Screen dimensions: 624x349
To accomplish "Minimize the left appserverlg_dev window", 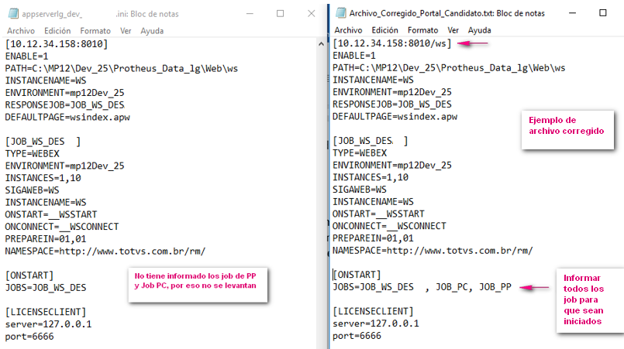I will tap(250, 13).
